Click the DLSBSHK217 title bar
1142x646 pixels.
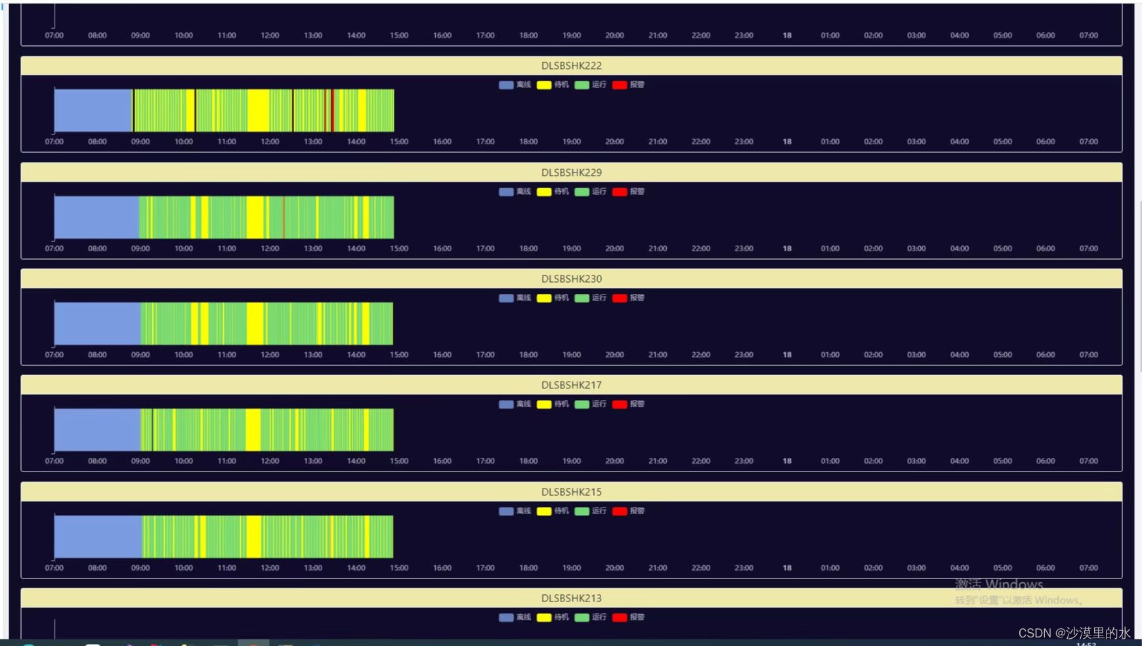(x=572, y=385)
